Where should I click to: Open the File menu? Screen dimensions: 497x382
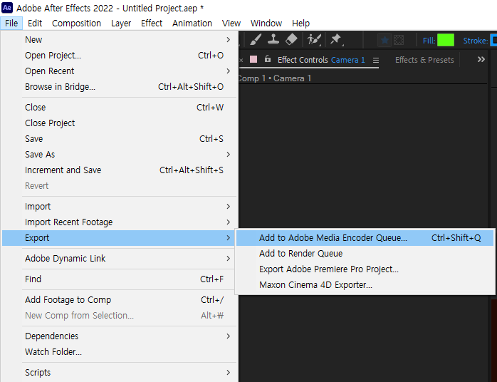[x=11, y=23]
